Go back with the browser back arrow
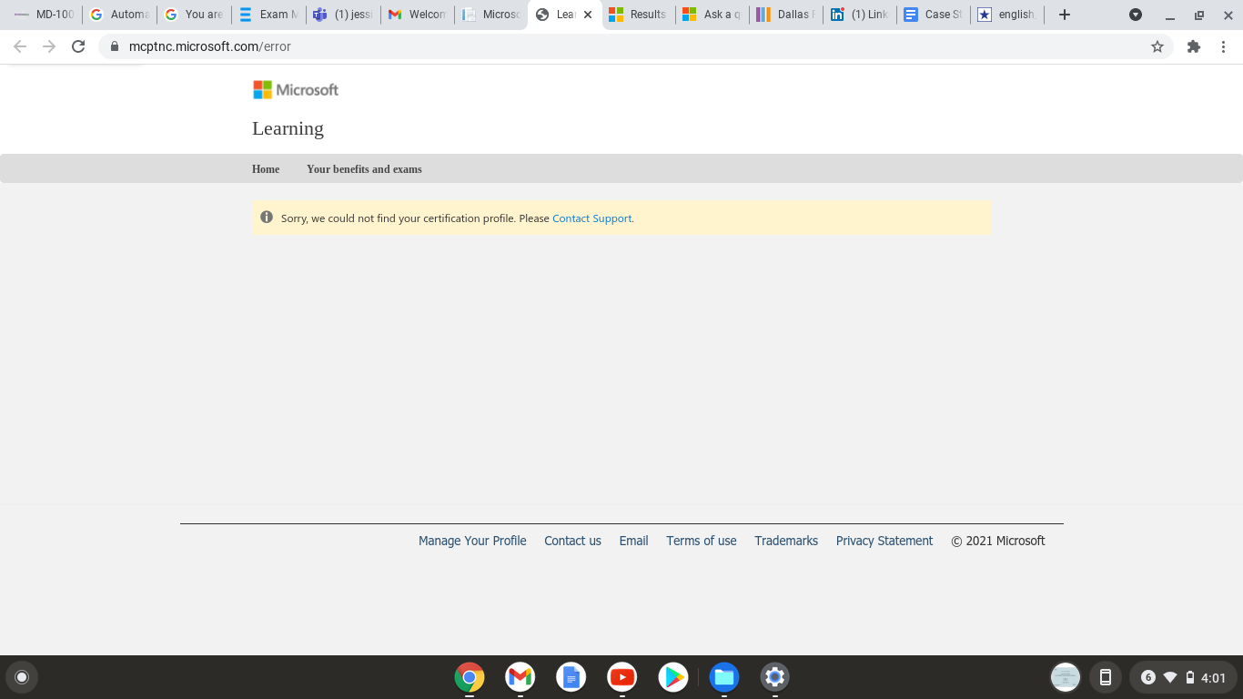1243x699 pixels. (20, 46)
